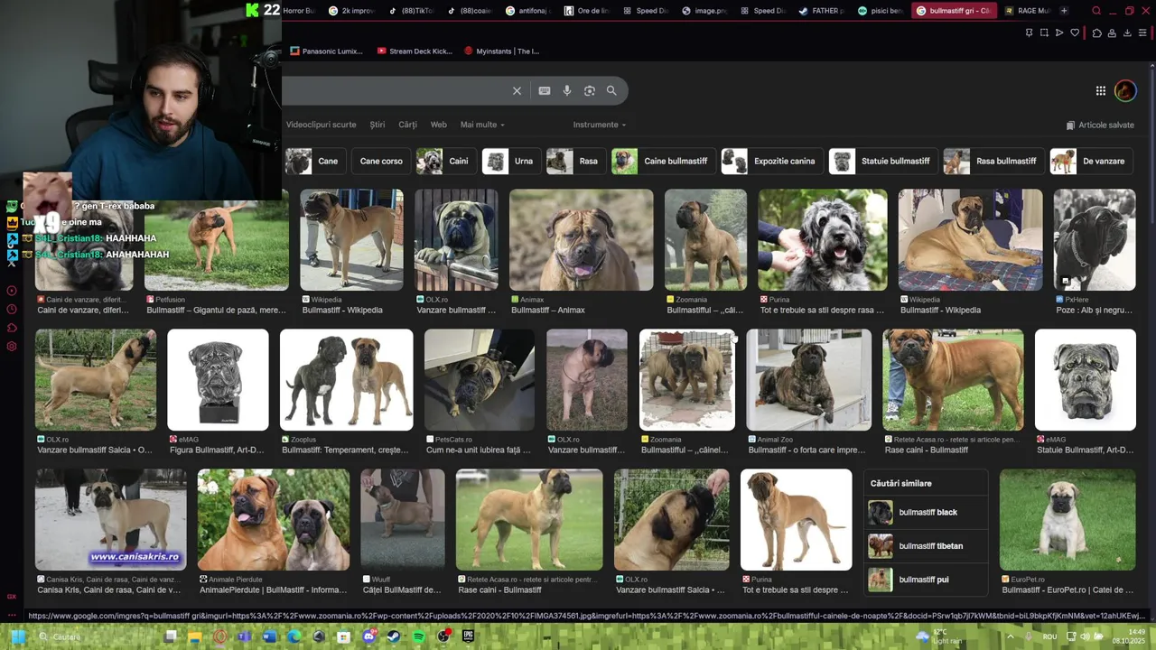Screen dimensions: 1156x650
Task: Click the Google search input field
Action: pyautogui.click(x=396, y=90)
